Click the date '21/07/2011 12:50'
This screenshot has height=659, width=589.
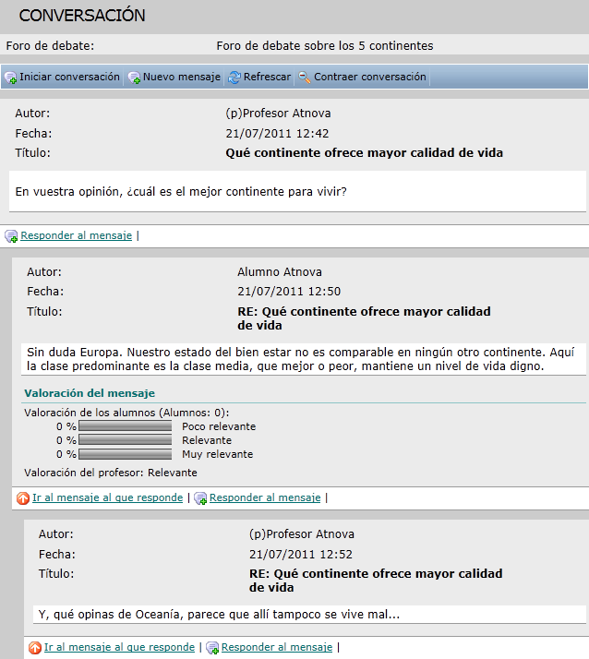point(289,292)
